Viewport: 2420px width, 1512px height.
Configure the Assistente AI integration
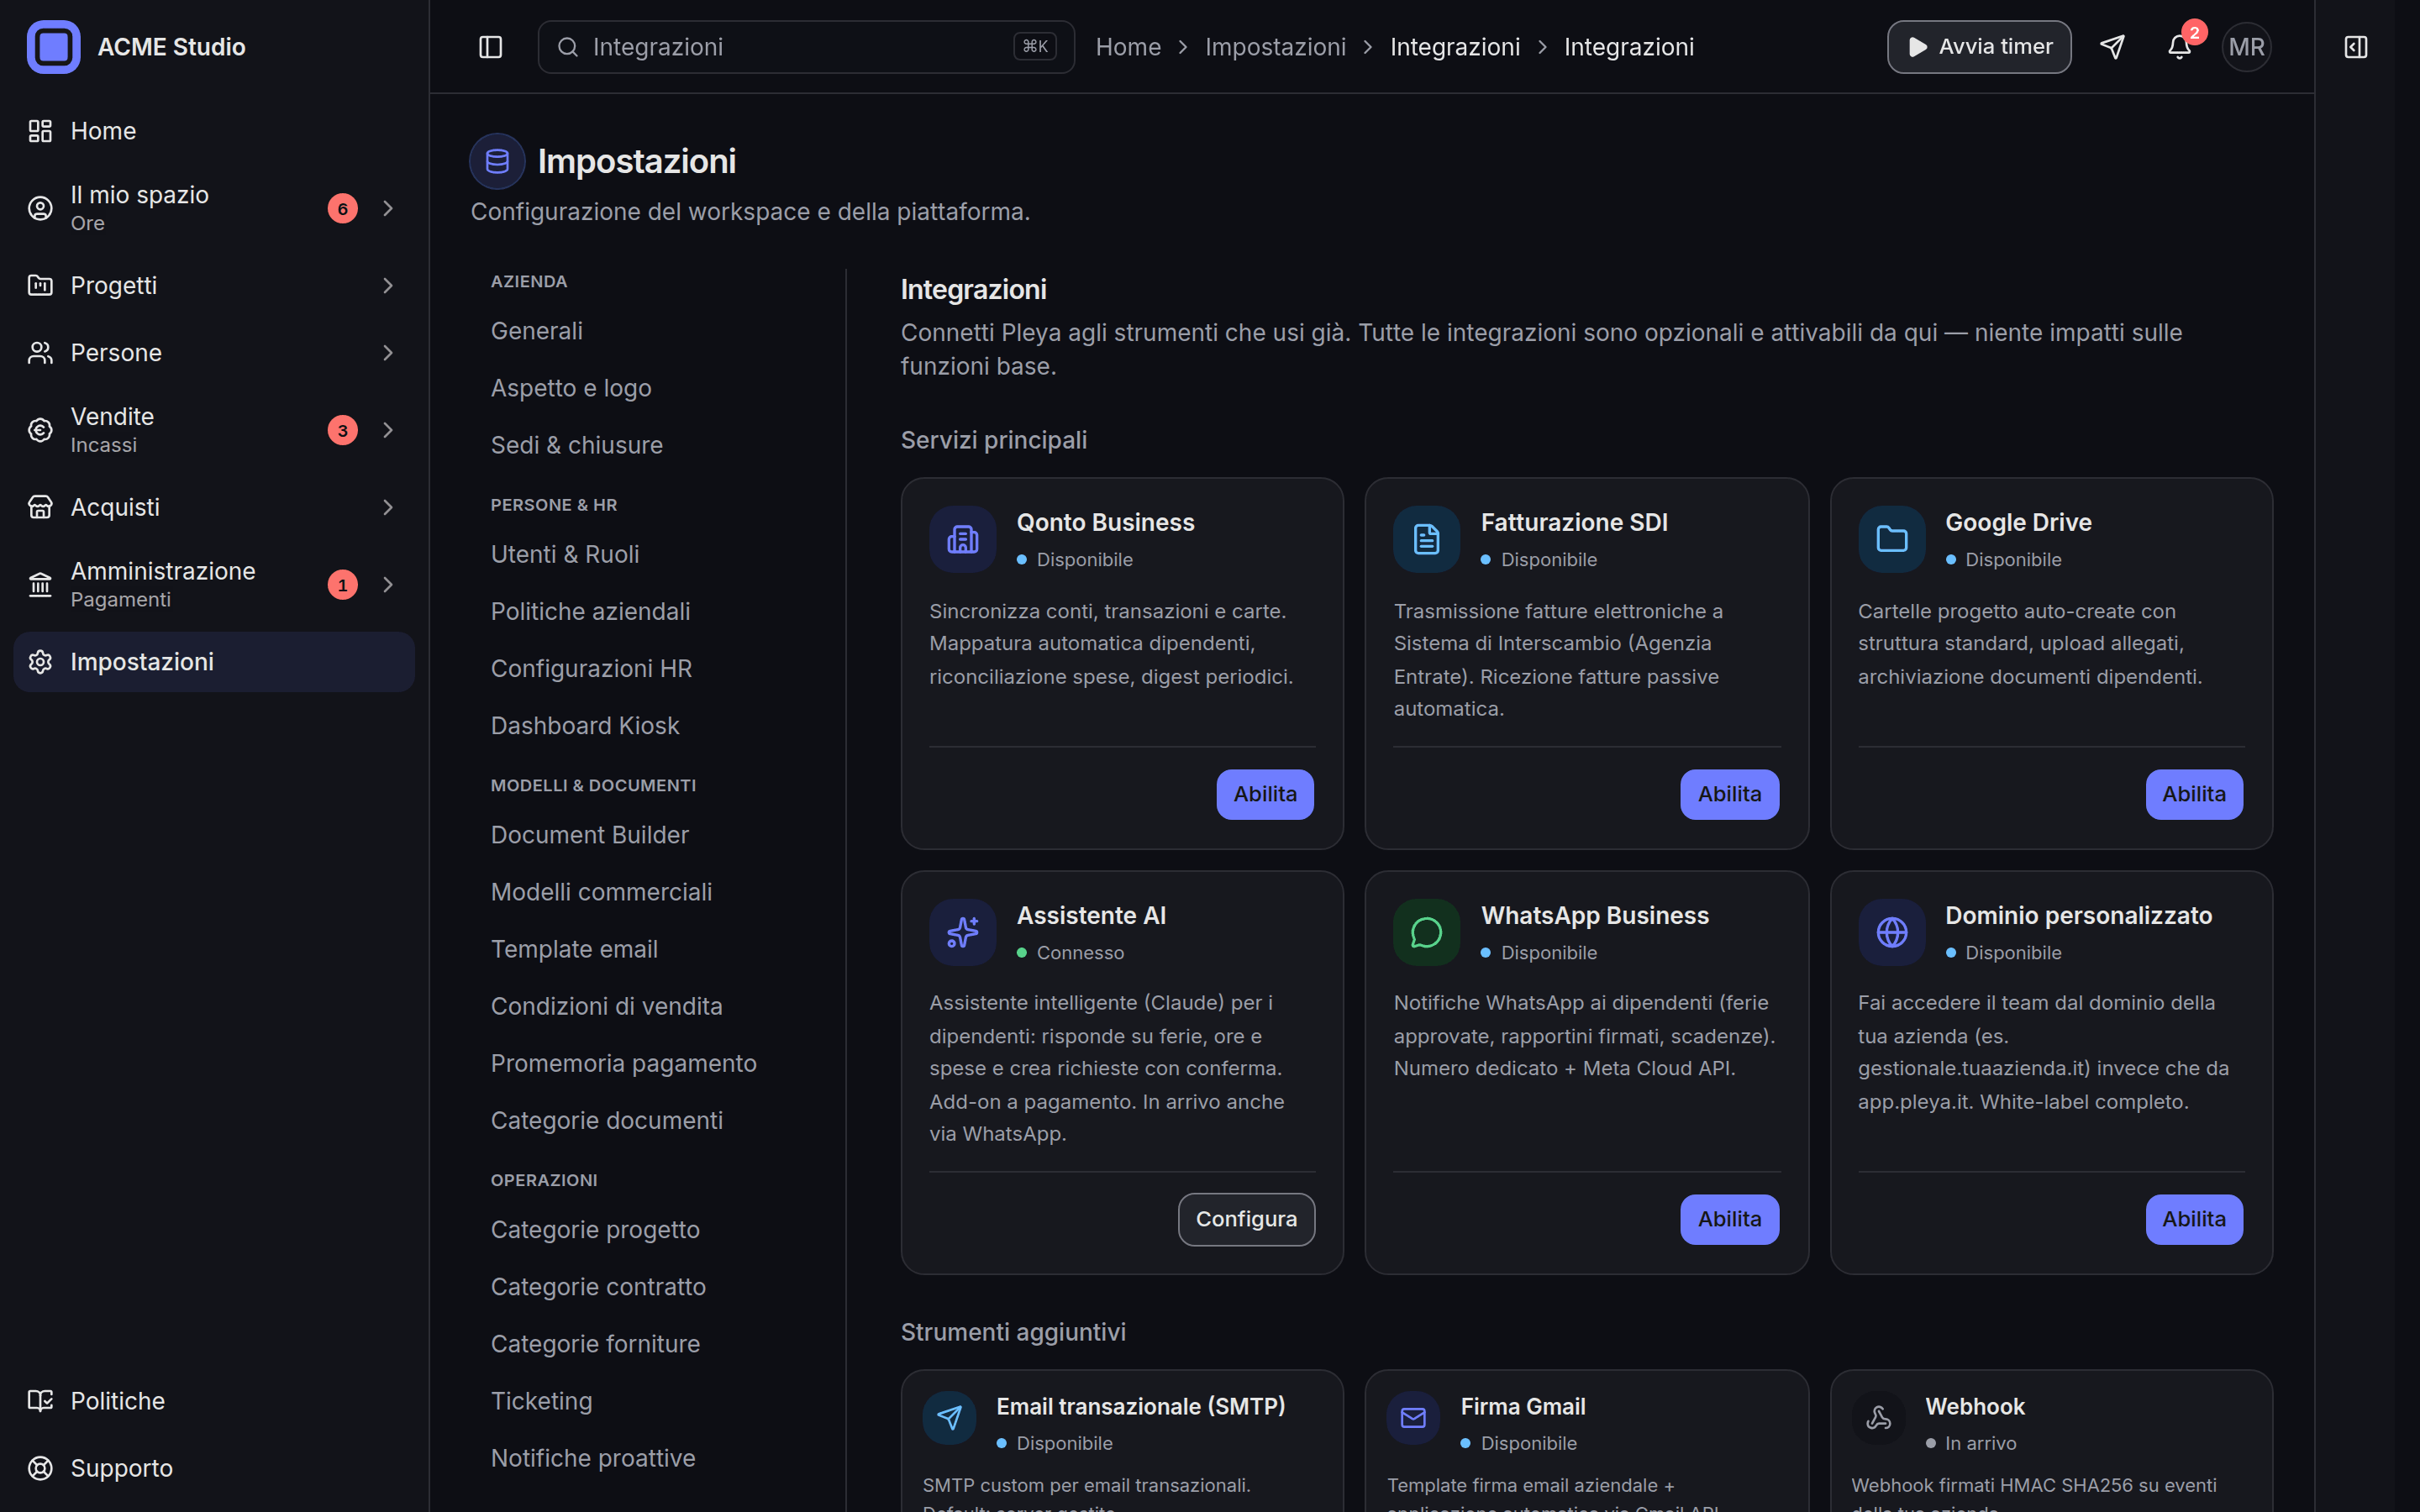(x=1246, y=1219)
